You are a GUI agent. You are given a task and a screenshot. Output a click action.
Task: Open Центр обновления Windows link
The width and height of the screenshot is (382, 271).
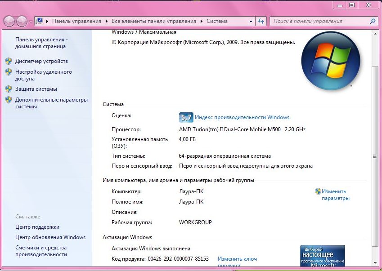tap(50, 237)
